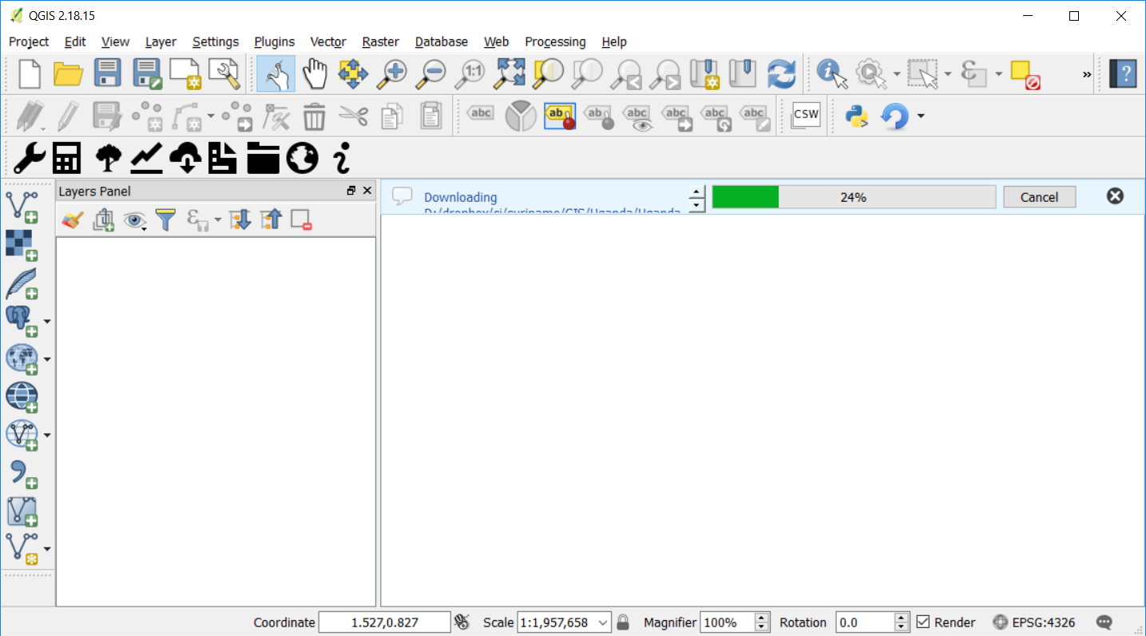Click Add Raster Layer checkerboard icon
The width and height of the screenshot is (1146, 636).
22,245
